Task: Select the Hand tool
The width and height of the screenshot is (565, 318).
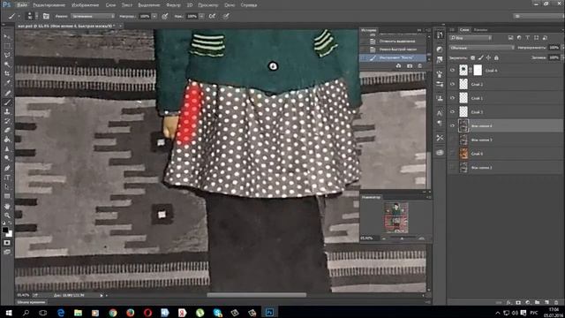Action: (x=7, y=206)
